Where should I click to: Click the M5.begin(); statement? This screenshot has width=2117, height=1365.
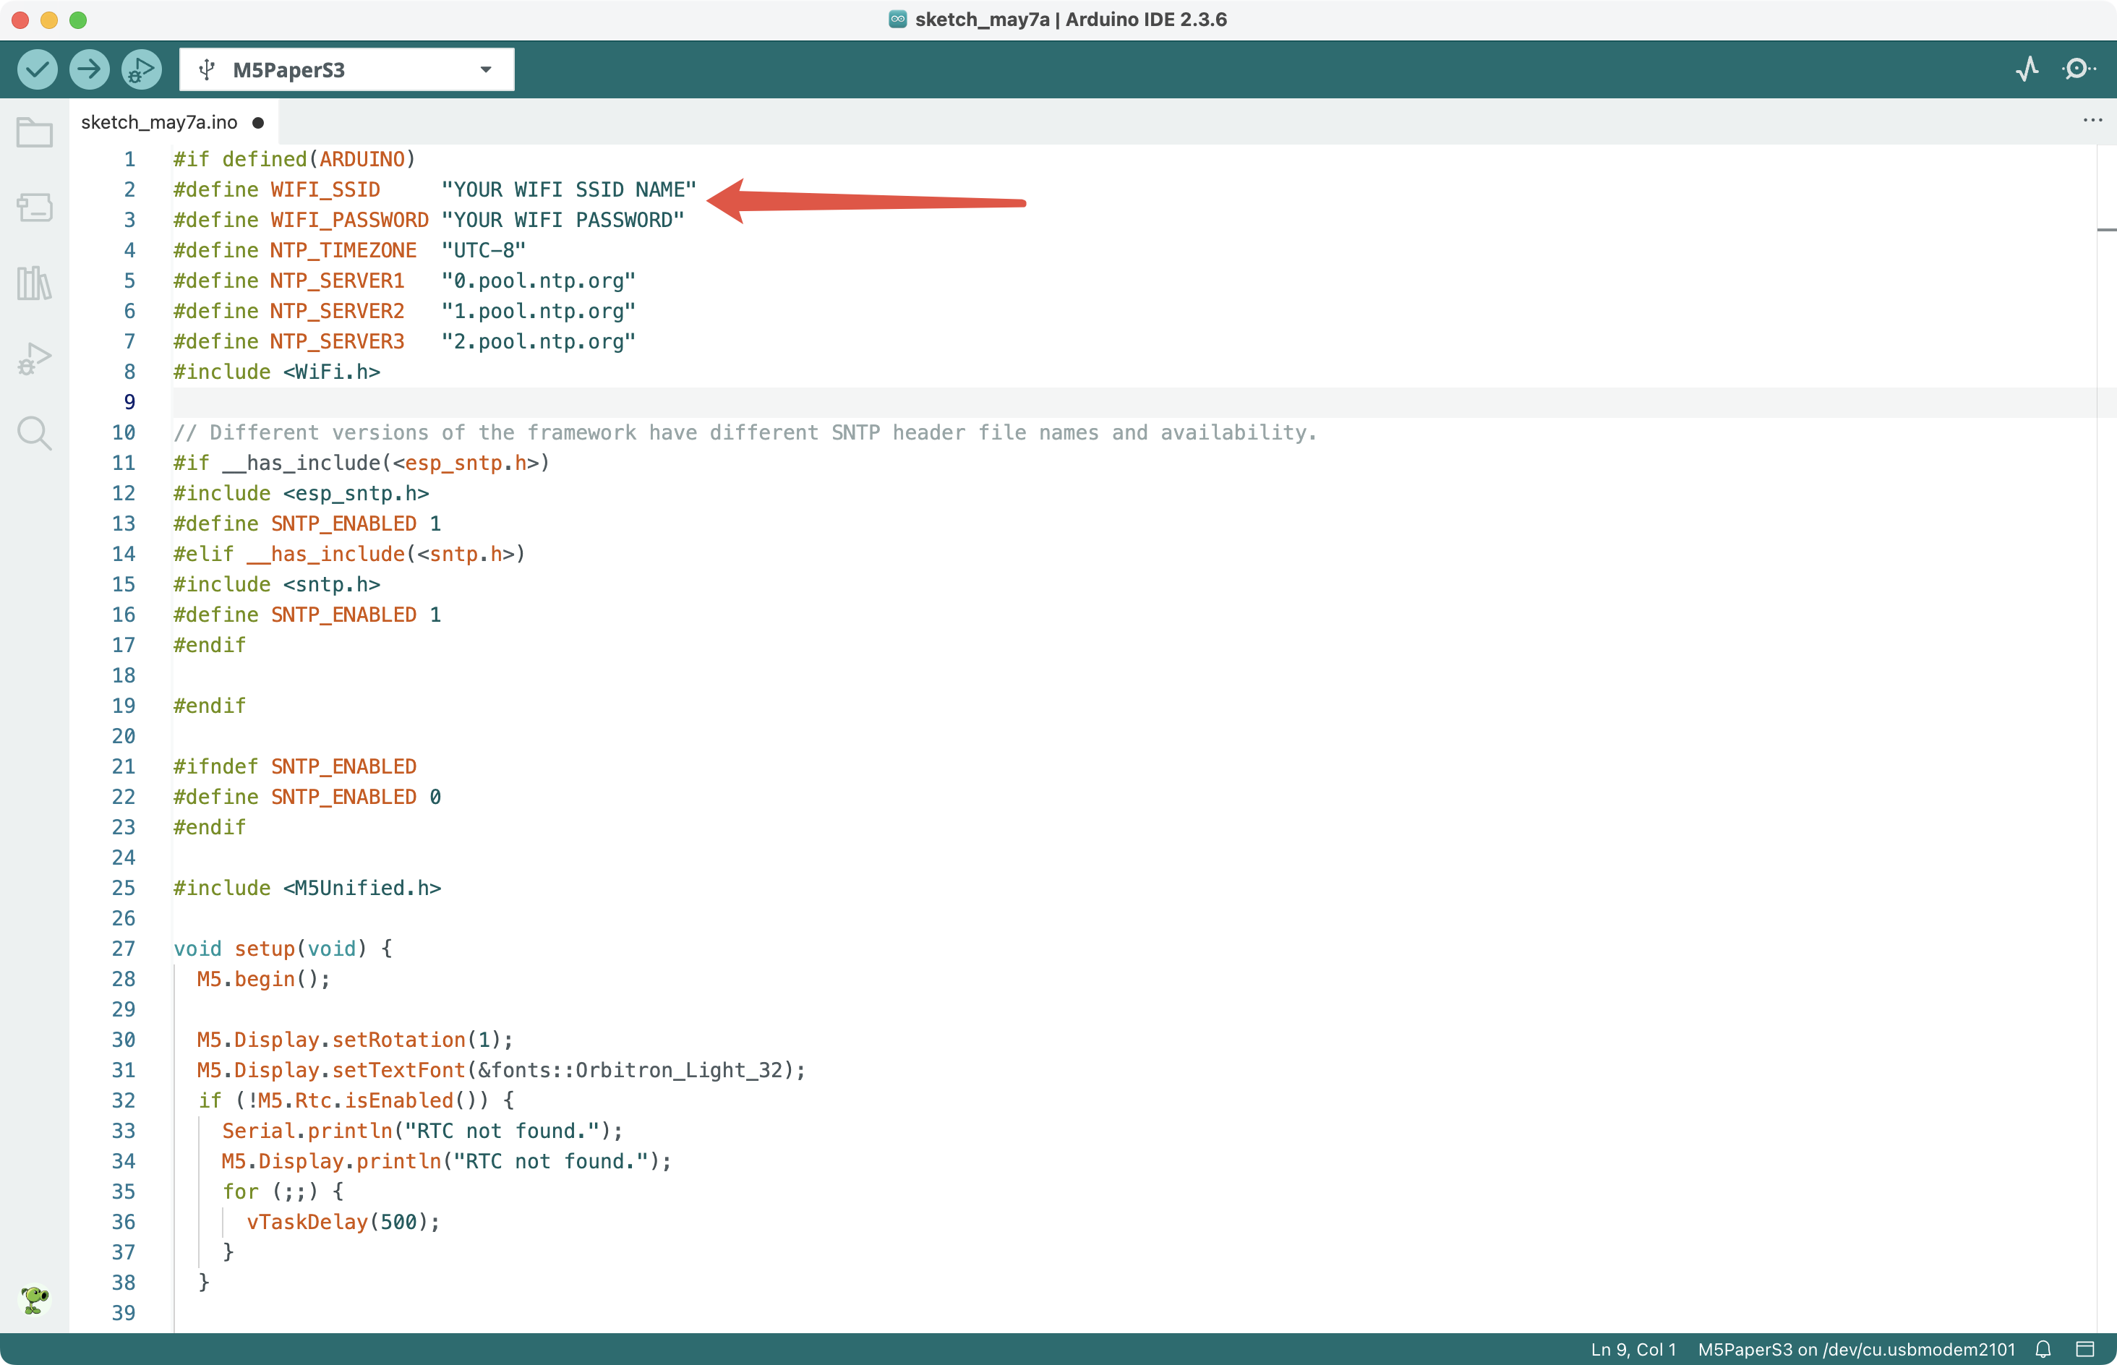click(x=263, y=978)
